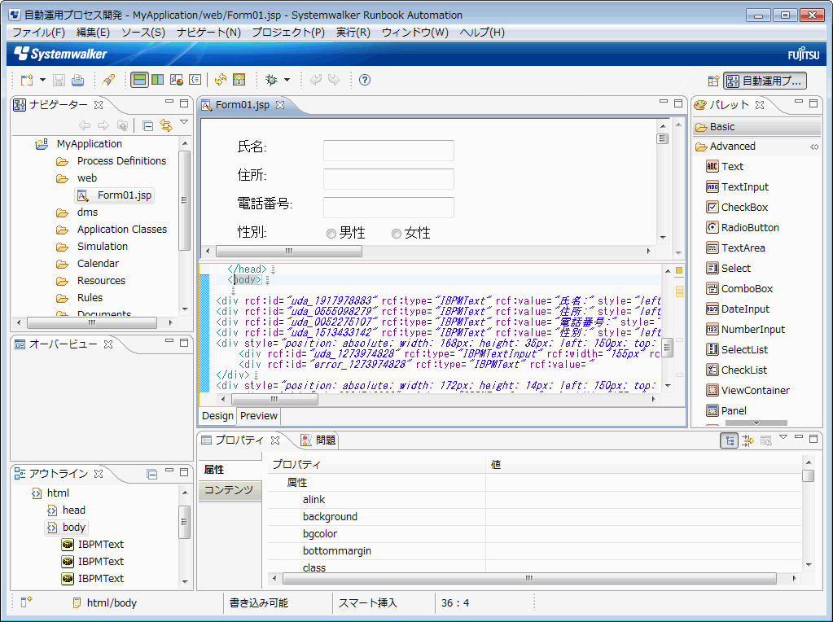Image resolution: width=833 pixels, height=622 pixels.
Task: Select the Design tab
Action: click(x=217, y=416)
